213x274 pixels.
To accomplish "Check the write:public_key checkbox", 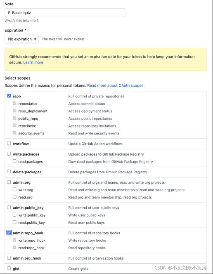I will coord(14,215).
